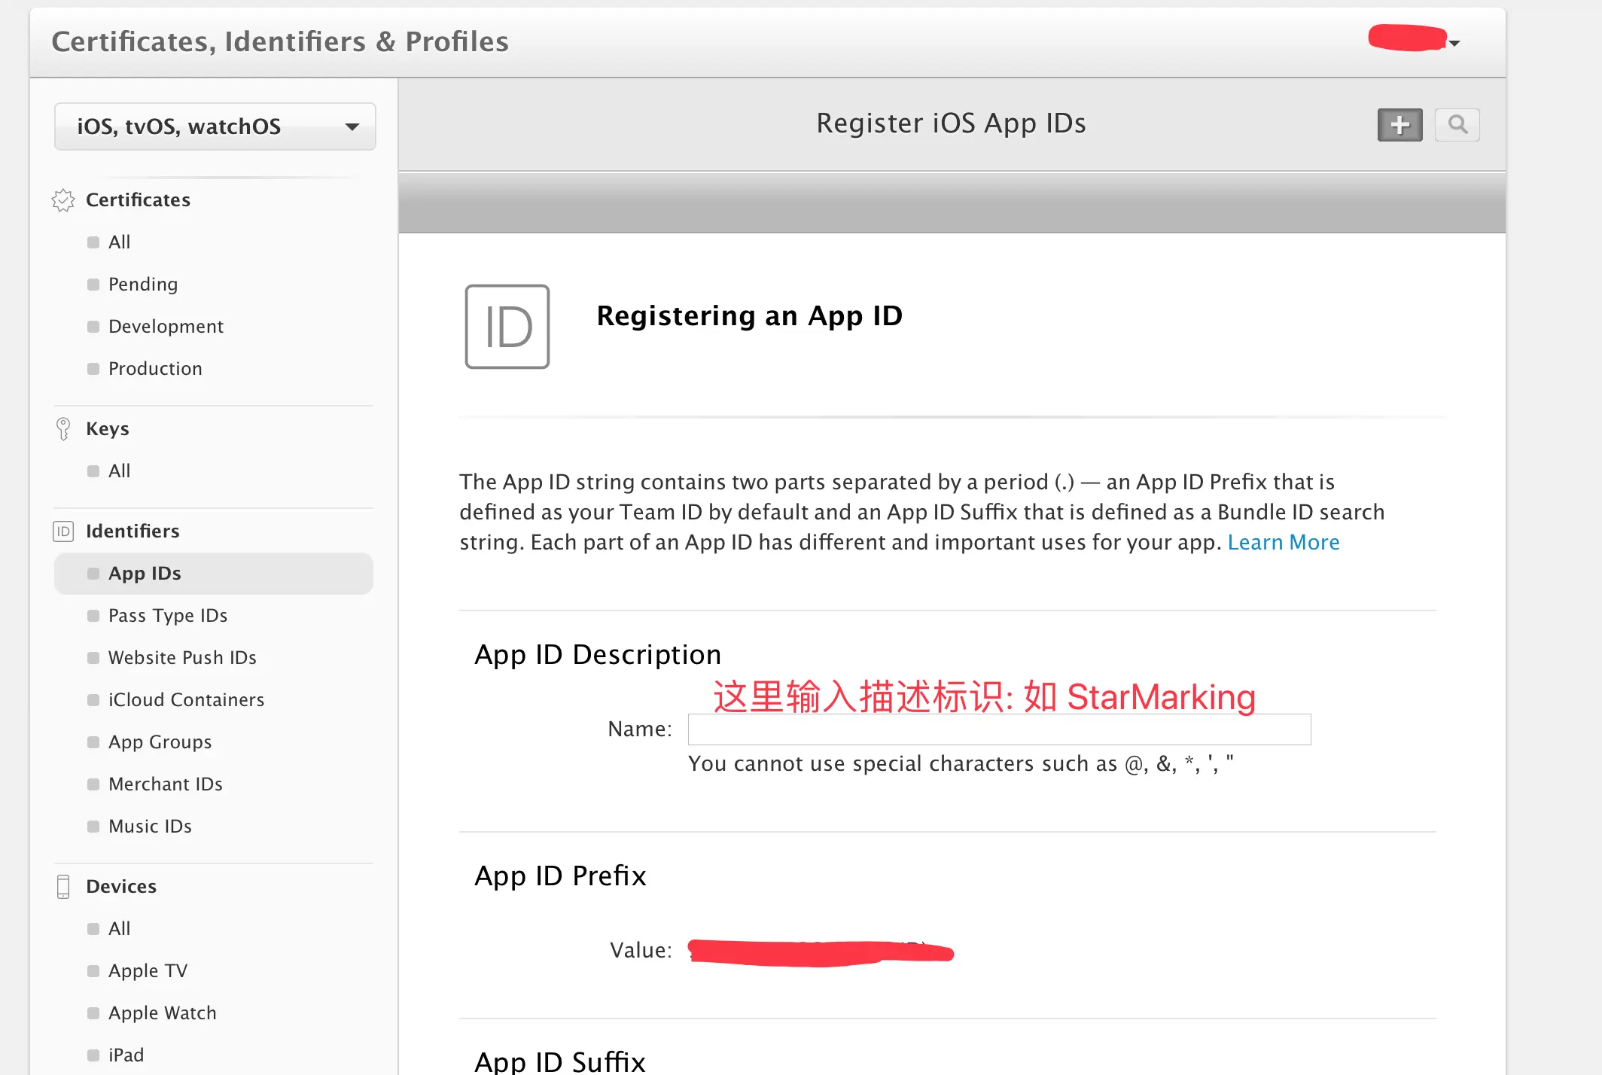Select Pending under Certificates
The height and width of the screenshot is (1075, 1602).
pyautogui.click(x=143, y=285)
